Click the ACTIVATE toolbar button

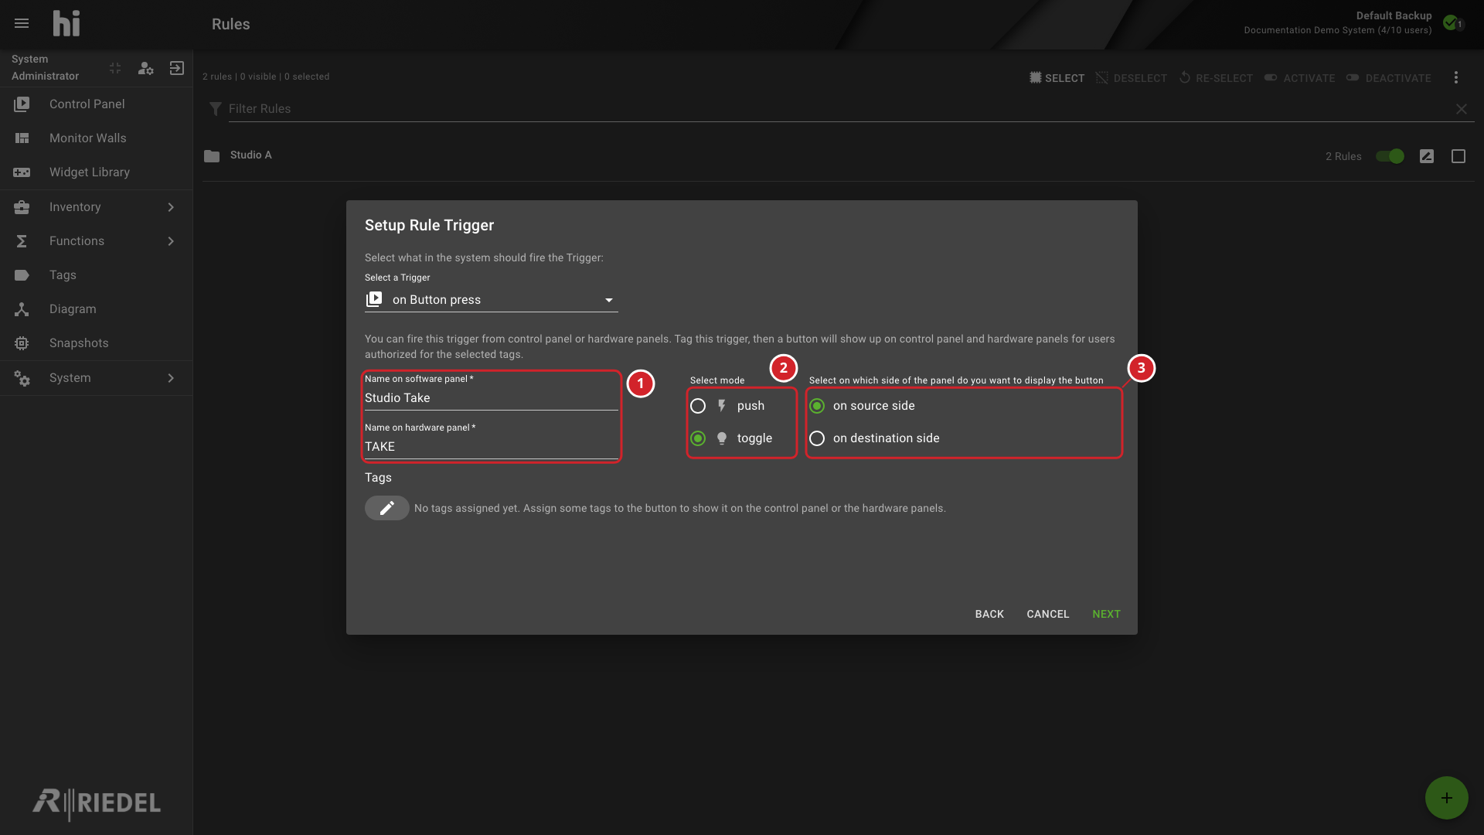pos(1299,78)
